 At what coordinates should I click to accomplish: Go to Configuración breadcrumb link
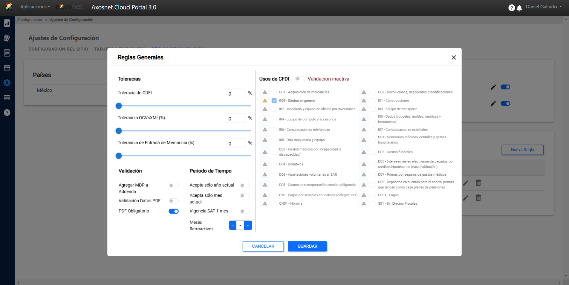30,20
